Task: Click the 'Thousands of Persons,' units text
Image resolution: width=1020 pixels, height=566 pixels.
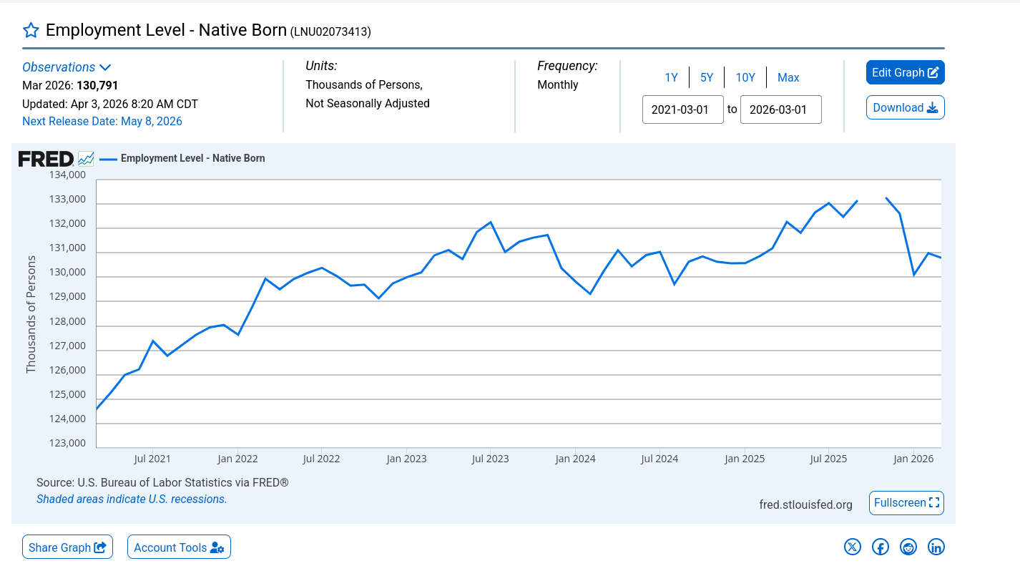Action: (364, 84)
